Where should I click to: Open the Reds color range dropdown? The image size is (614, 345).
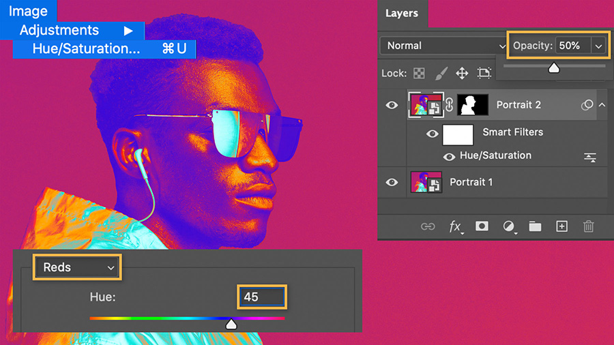(x=77, y=267)
